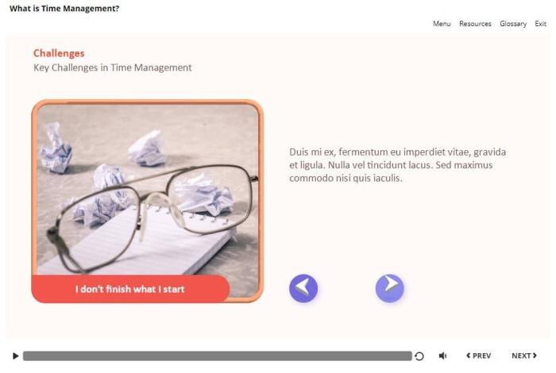Mute audio with the speaker icon
The image size is (556, 373).
[443, 356]
